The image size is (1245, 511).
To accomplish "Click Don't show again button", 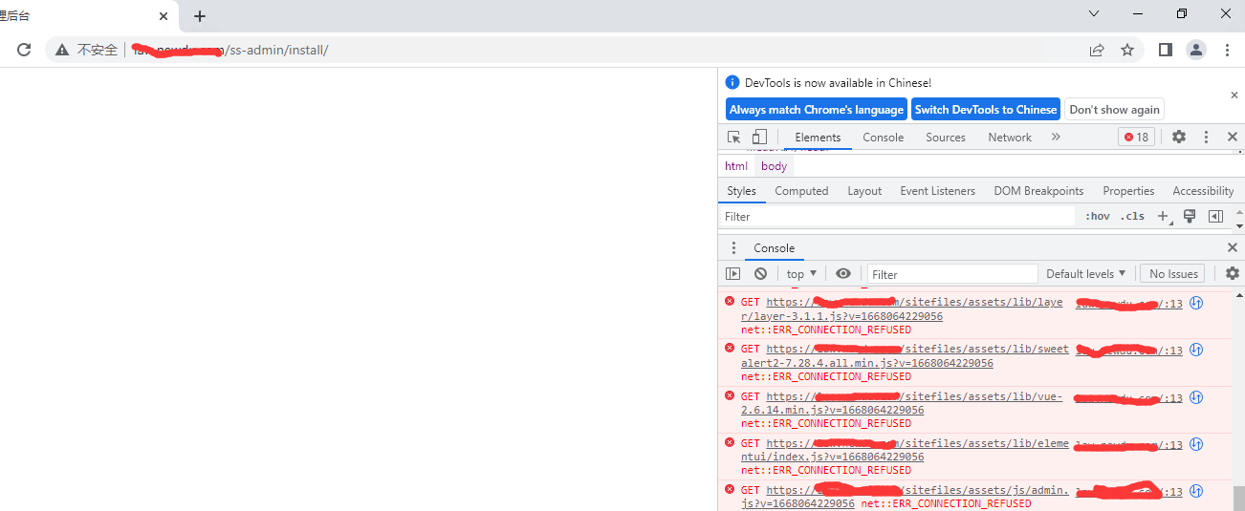I will [x=1114, y=110].
